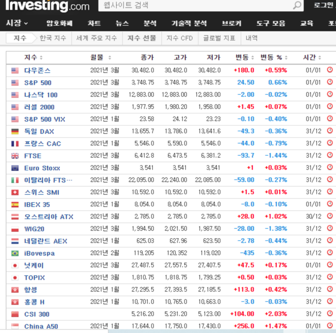Click the Hong Kong flag beside 항셍
The height and width of the screenshot is (333, 336).
(x=15, y=290)
